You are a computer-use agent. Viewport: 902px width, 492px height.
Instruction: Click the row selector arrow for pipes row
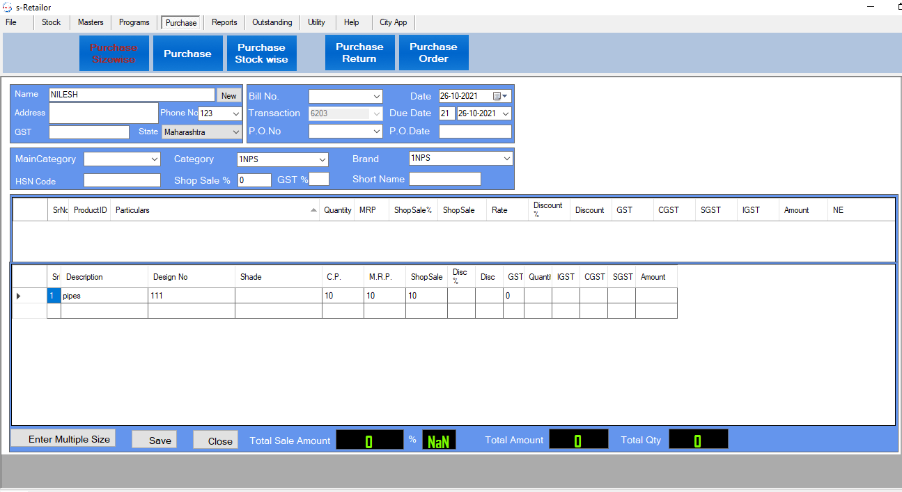(18, 296)
